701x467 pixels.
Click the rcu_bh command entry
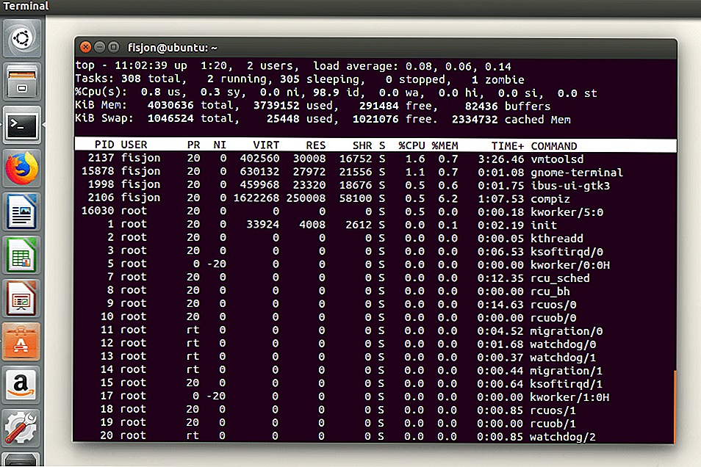pyautogui.click(x=550, y=292)
